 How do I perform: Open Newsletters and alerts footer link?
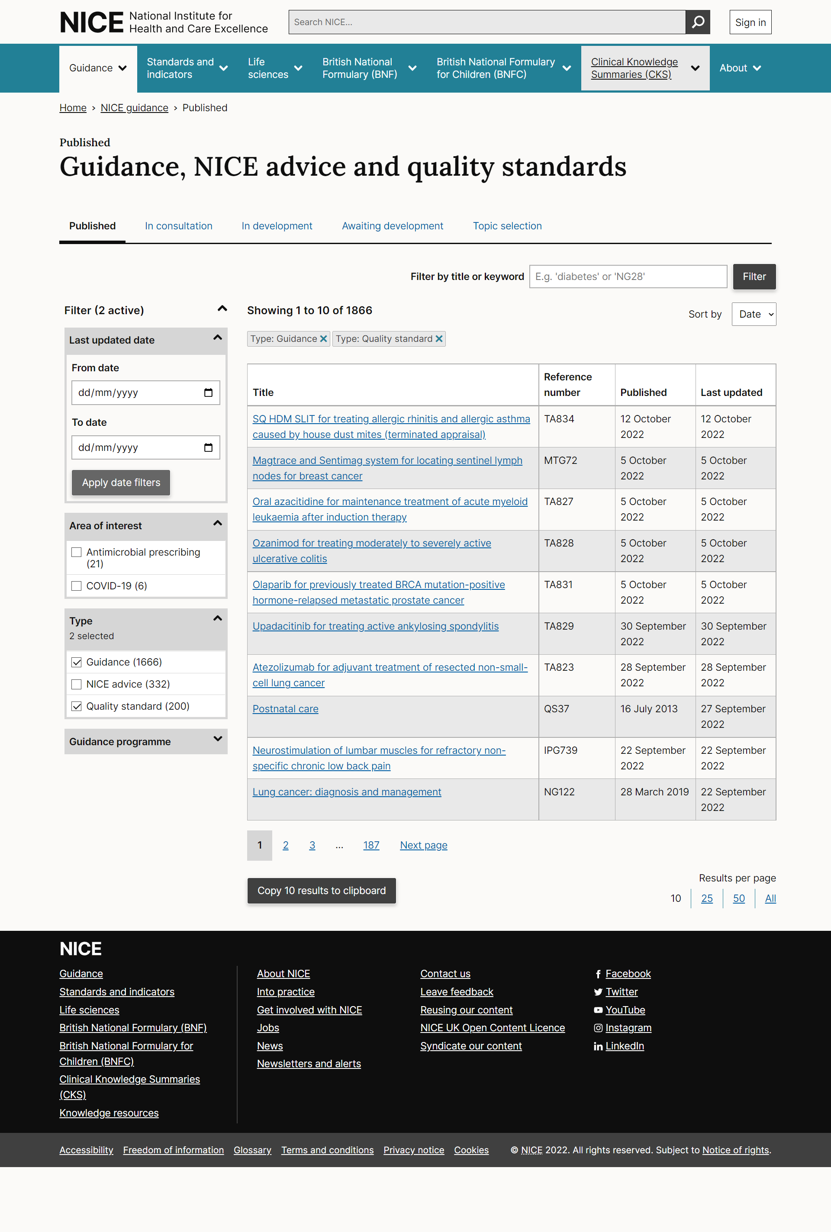click(309, 1064)
